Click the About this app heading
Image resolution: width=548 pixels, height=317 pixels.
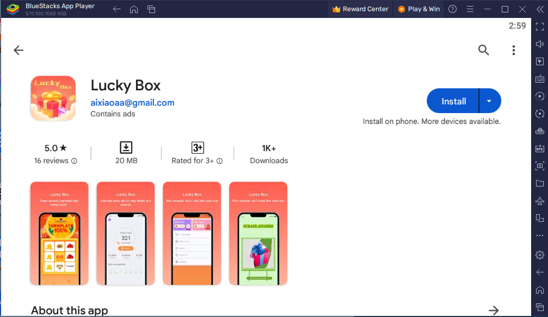[x=70, y=310]
